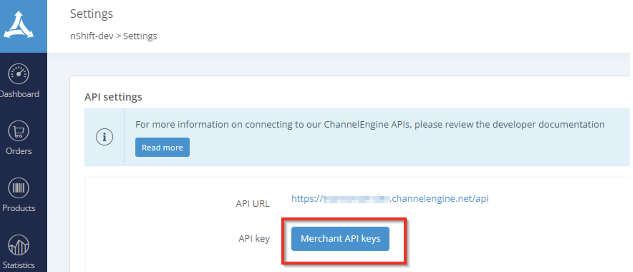Click the Products text label in sidebar
Screen dimensions: 633x272
[x=19, y=208]
